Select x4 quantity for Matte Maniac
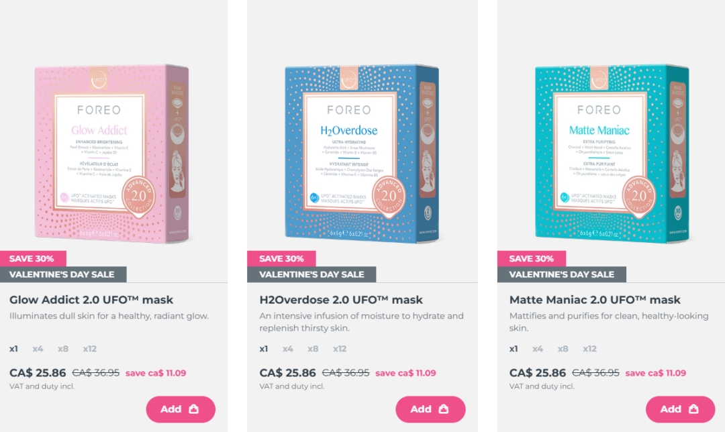The height and width of the screenshot is (432, 725). pos(537,349)
